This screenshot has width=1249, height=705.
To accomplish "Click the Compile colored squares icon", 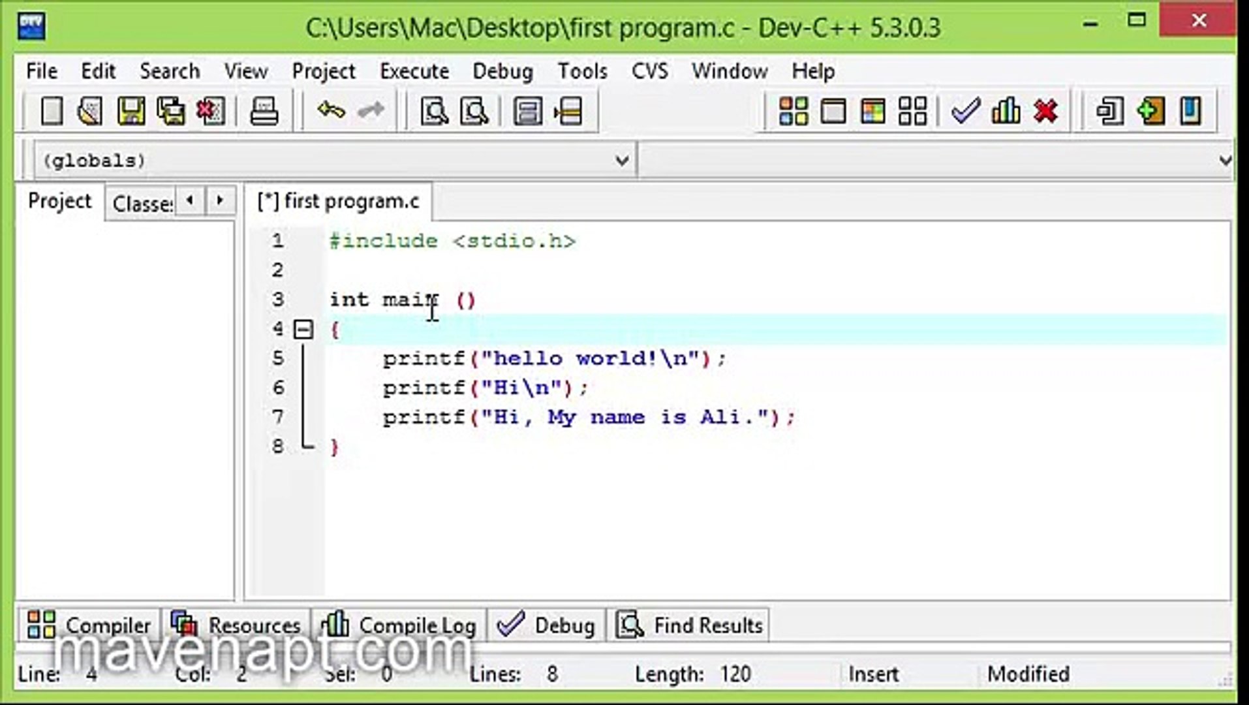I will point(794,111).
